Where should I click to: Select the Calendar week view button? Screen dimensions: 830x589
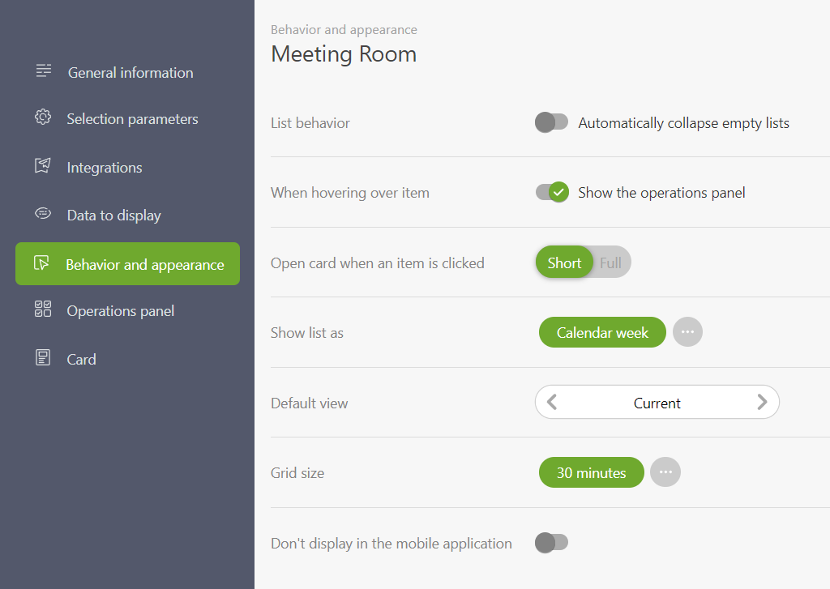point(602,332)
